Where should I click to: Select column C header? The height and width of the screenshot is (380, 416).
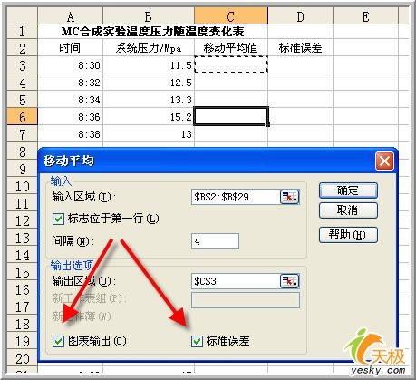(231, 16)
